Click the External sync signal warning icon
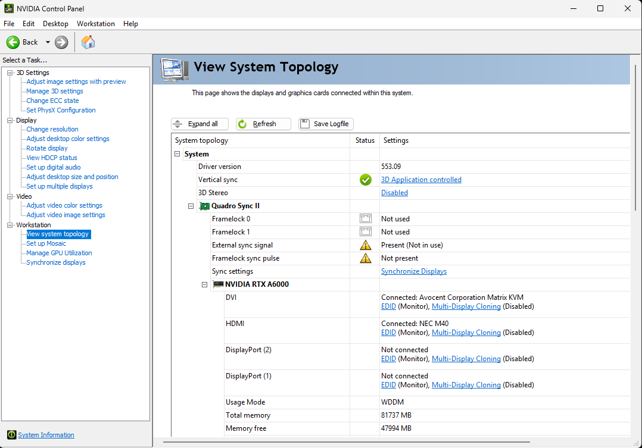 pos(365,245)
